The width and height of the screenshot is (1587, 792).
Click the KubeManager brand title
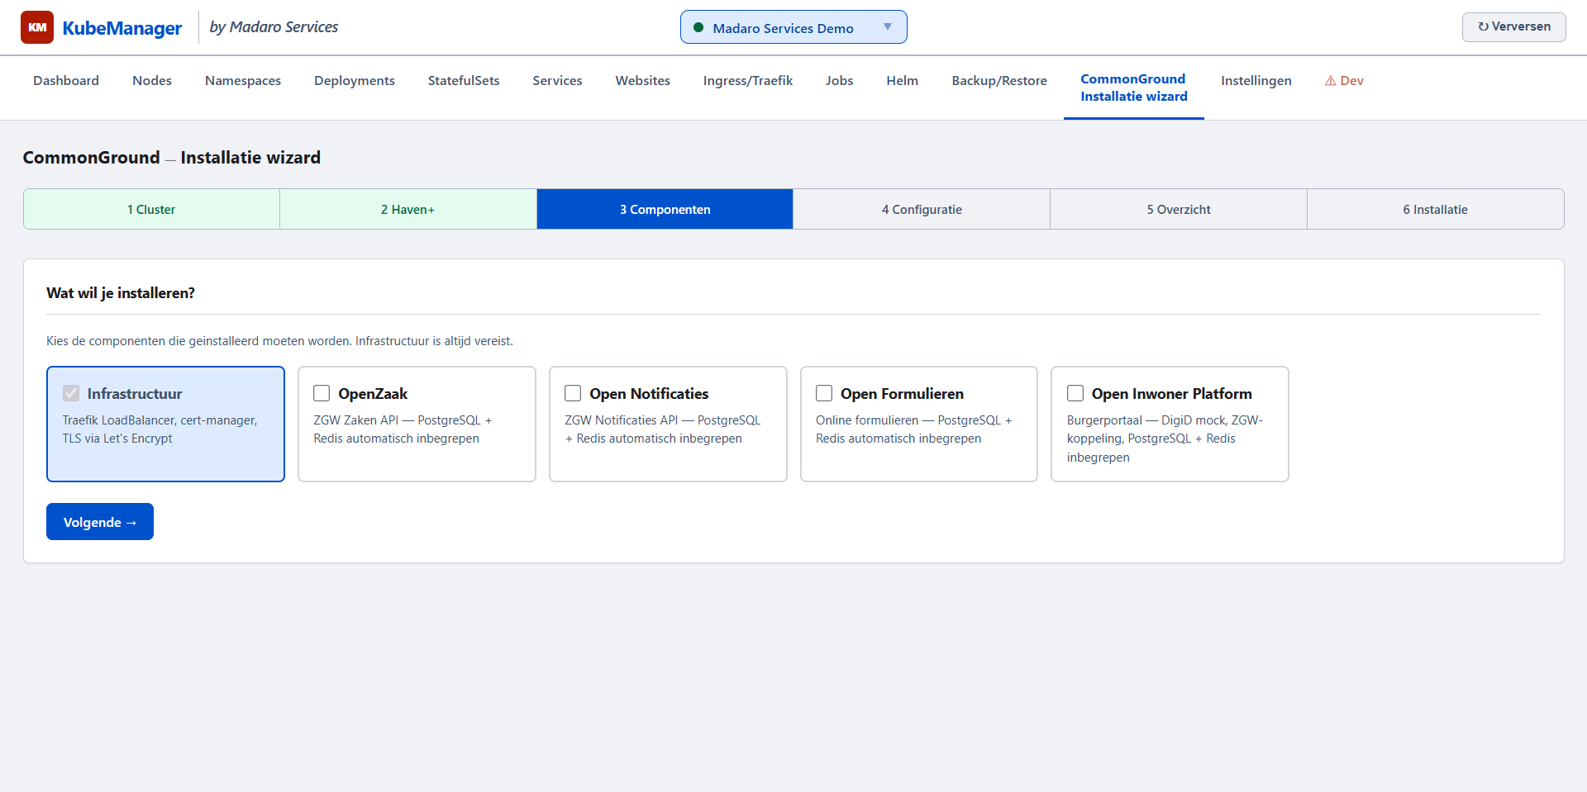[x=122, y=28]
